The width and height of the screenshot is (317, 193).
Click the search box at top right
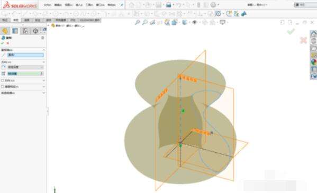[306, 5]
